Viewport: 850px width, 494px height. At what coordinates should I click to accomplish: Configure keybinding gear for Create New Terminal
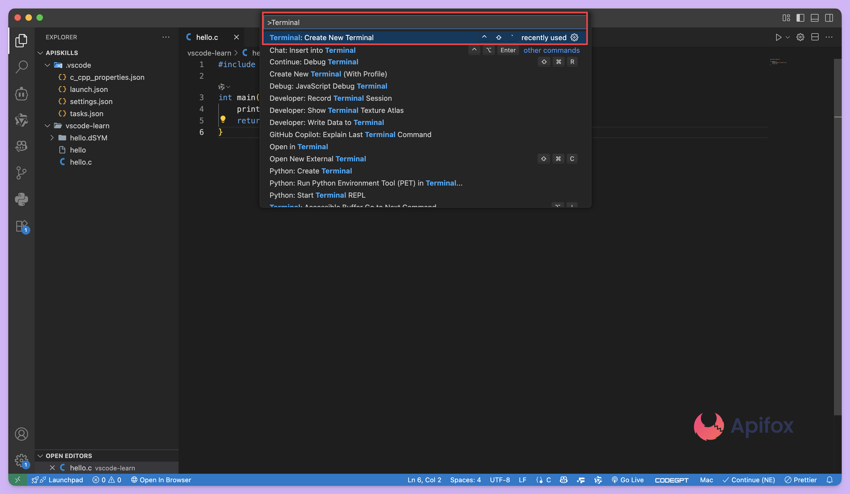click(574, 37)
